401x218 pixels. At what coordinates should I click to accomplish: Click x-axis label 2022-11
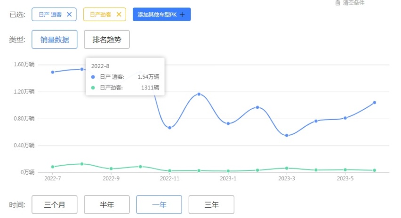point(169,178)
